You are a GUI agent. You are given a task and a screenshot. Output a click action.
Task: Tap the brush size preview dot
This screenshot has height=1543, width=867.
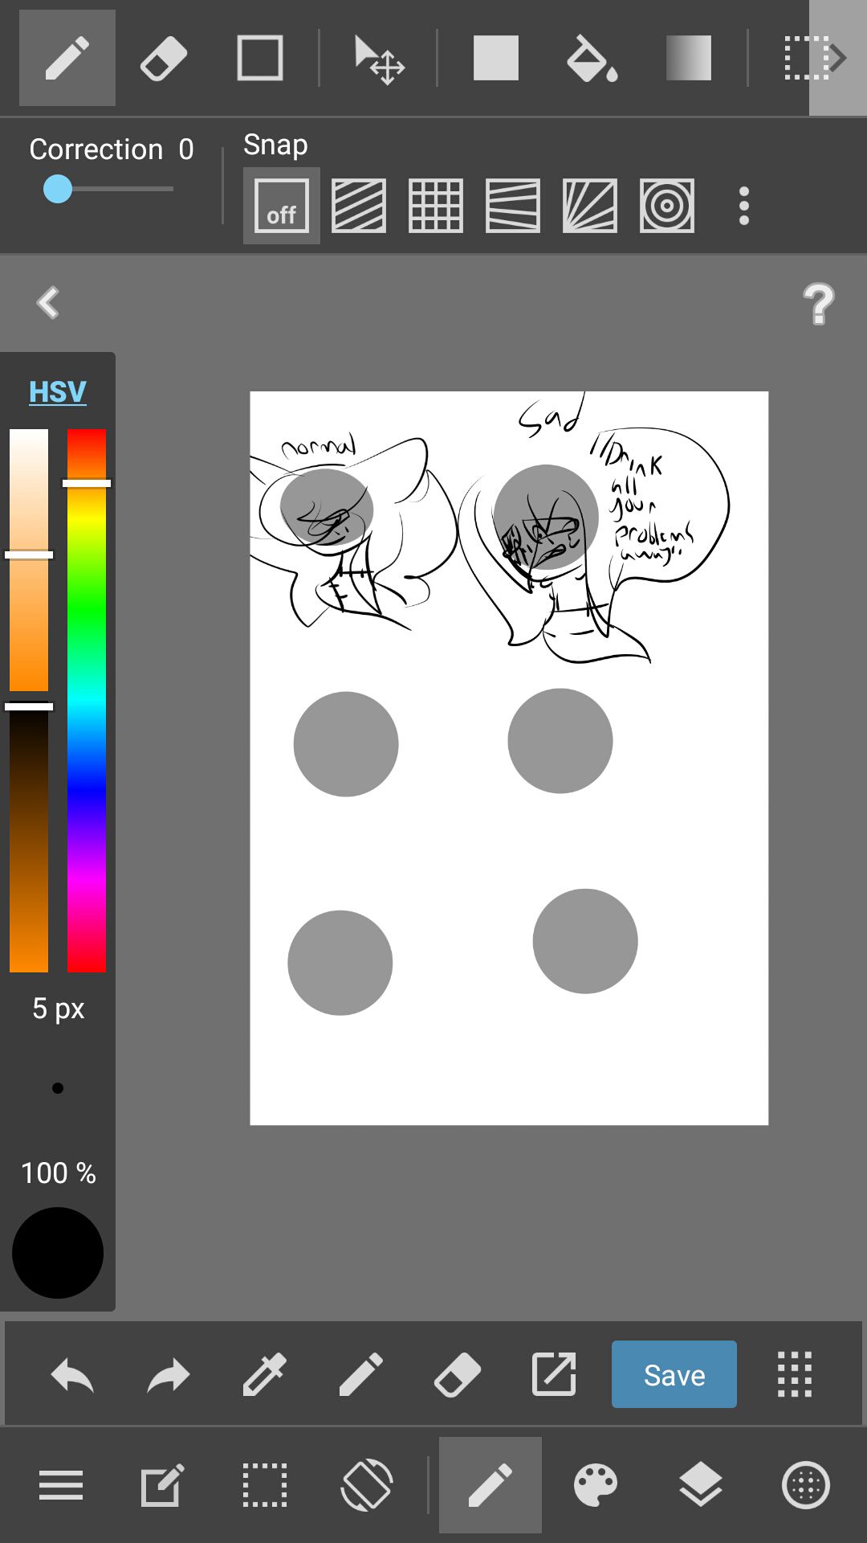[x=58, y=1088]
